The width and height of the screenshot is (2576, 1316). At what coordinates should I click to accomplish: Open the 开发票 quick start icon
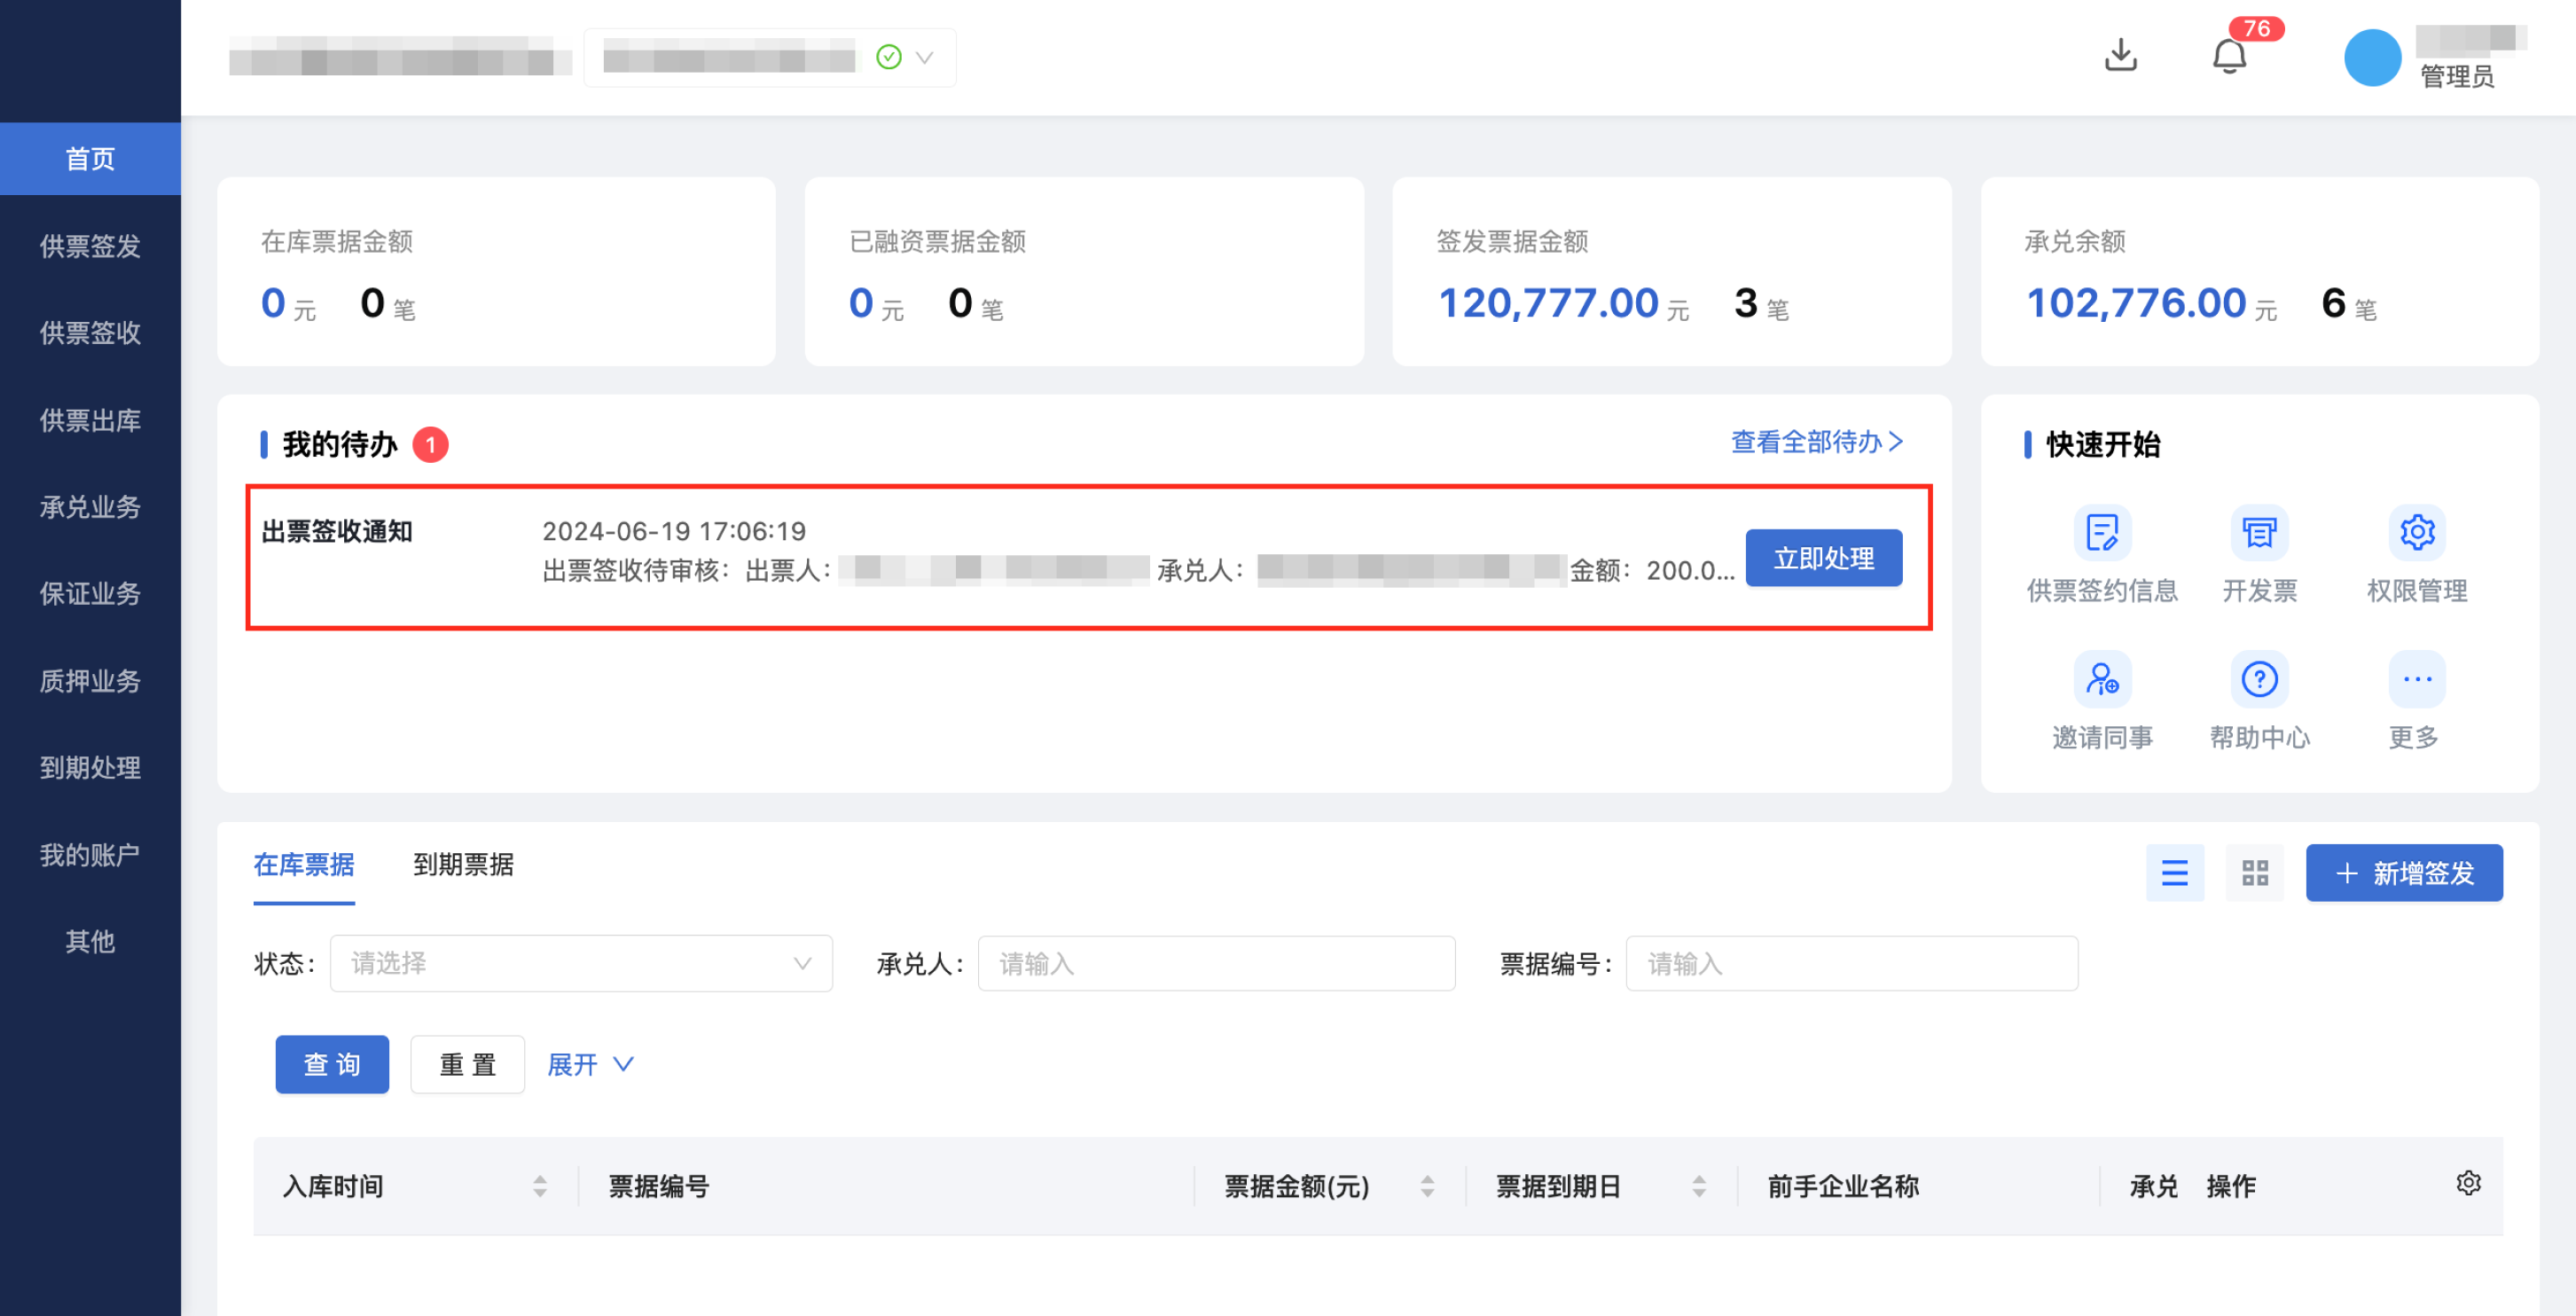click(2259, 533)
